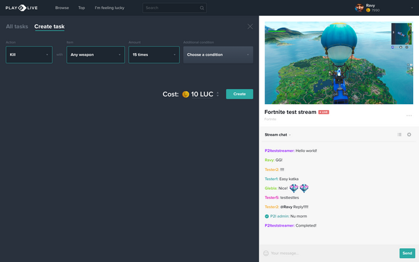
Task: Click the Glebia username in chat
Action: [271, 188]
